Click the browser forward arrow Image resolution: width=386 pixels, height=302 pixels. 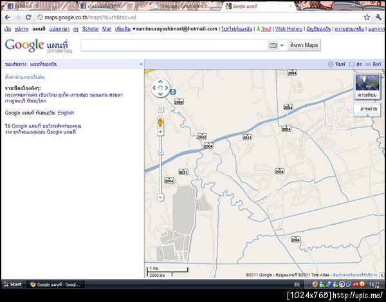click(18, 17)
